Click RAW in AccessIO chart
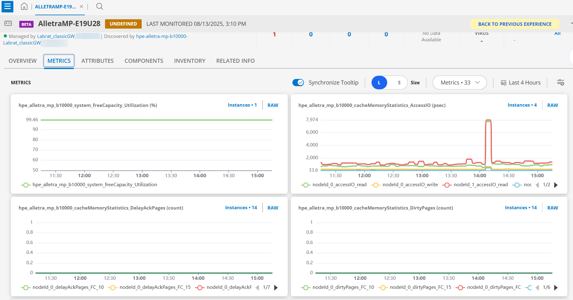 click(552, 105)
